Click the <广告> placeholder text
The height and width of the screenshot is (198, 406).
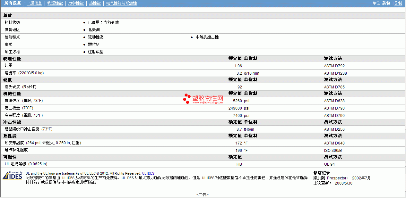pyautogui.click(x=203, y=195)
